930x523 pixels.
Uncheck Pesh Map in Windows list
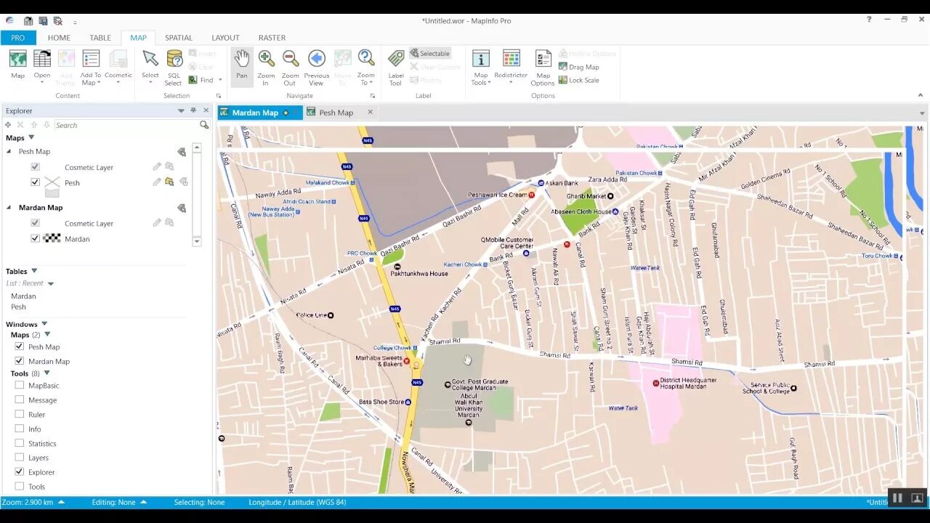tap(20, 346)
